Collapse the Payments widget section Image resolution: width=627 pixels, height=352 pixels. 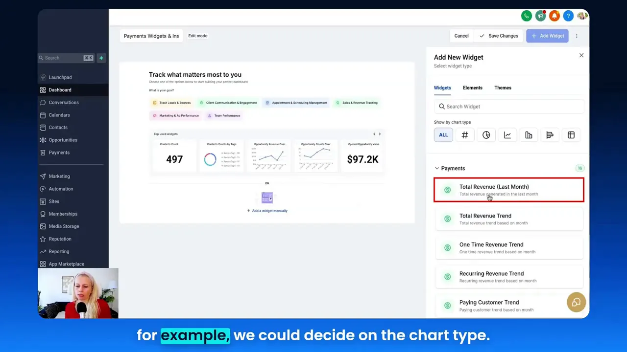437,168
